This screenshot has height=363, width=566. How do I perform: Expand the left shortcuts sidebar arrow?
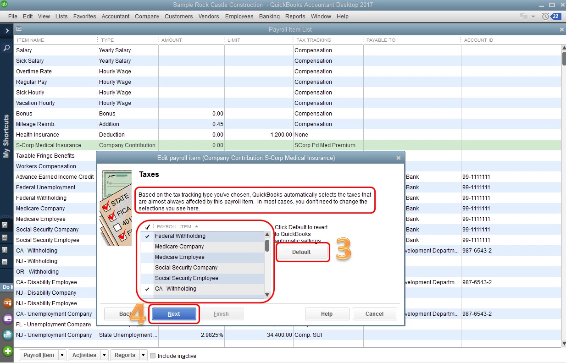[x=7, y=31]
